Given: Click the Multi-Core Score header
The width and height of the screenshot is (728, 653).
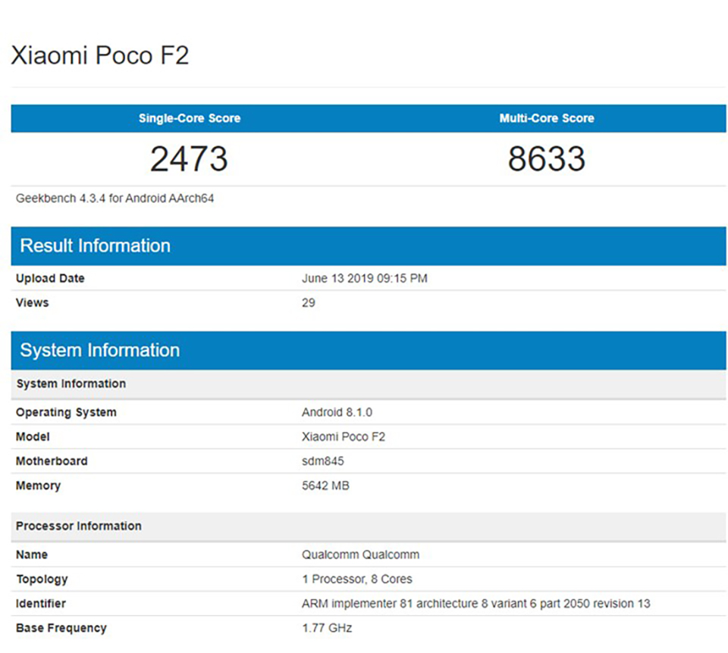Looking at the screenshot, I should pyautogui.click(x=547, y=118).
